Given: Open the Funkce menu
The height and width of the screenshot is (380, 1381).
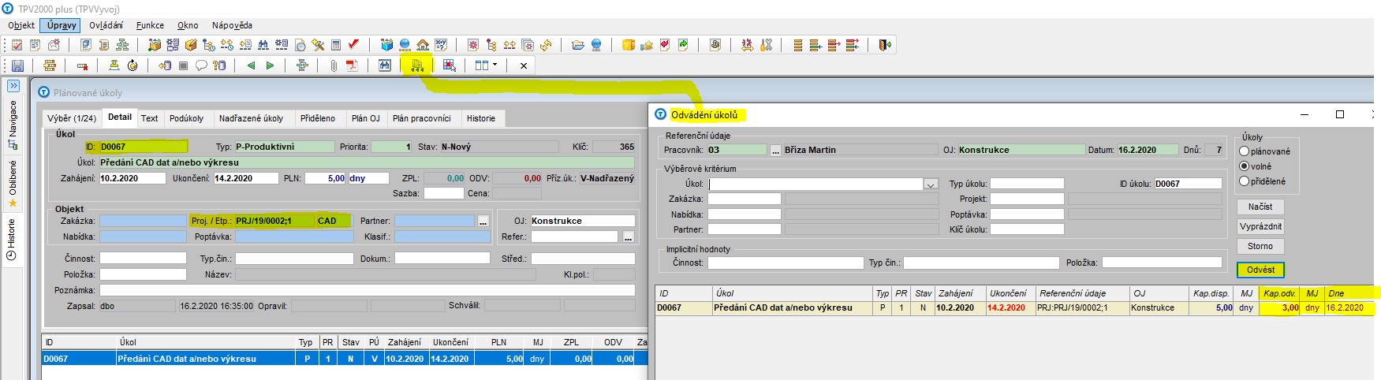Looking at the screenshot, I should [x=150, y=25].
